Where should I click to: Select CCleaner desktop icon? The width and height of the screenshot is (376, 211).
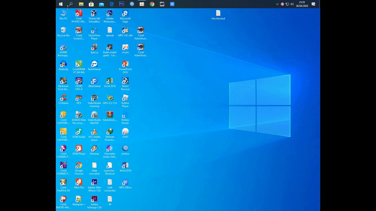tap(63, 100)
